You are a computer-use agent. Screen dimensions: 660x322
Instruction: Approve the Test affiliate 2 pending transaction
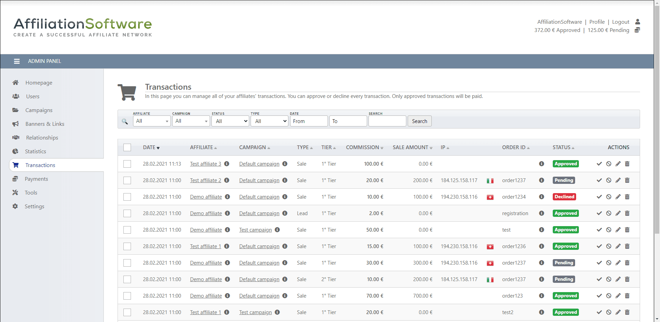click(x=599, y=180)
